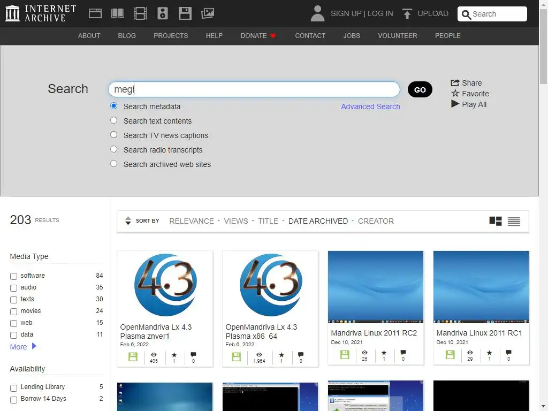This screenshot has width=548, height=411.
Task: Click the Play All triangle icon
Action: 455,104
